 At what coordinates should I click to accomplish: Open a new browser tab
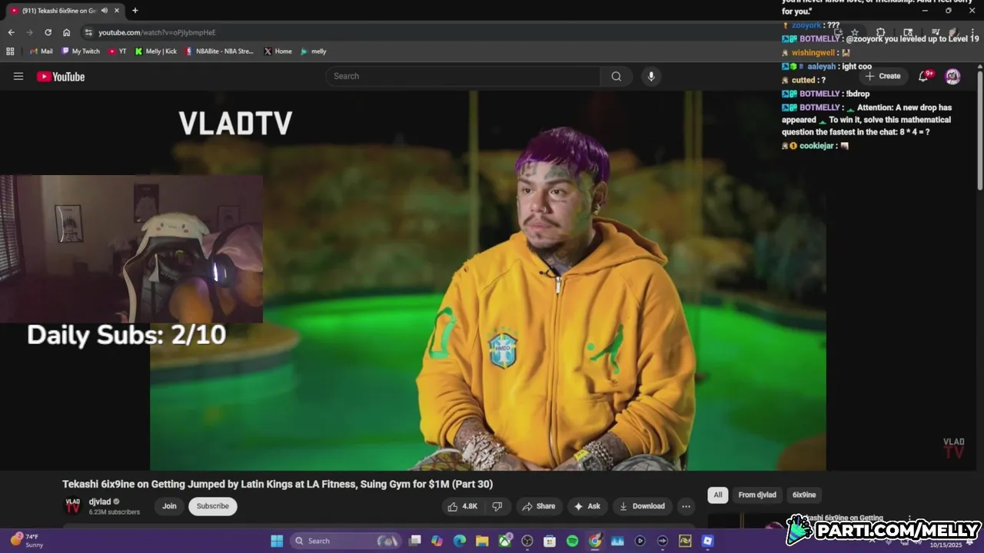(x=135, y=11)
